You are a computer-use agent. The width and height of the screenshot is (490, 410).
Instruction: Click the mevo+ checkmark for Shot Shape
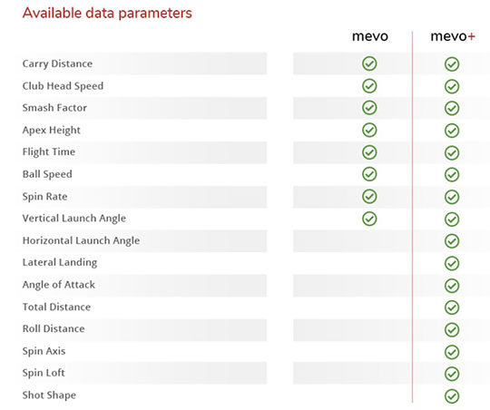pyautogui.click(x=452, y=396)
